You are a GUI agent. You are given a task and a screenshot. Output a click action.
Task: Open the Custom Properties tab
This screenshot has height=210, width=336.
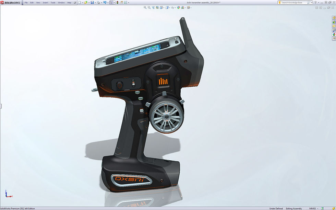[x=334, y=38]
